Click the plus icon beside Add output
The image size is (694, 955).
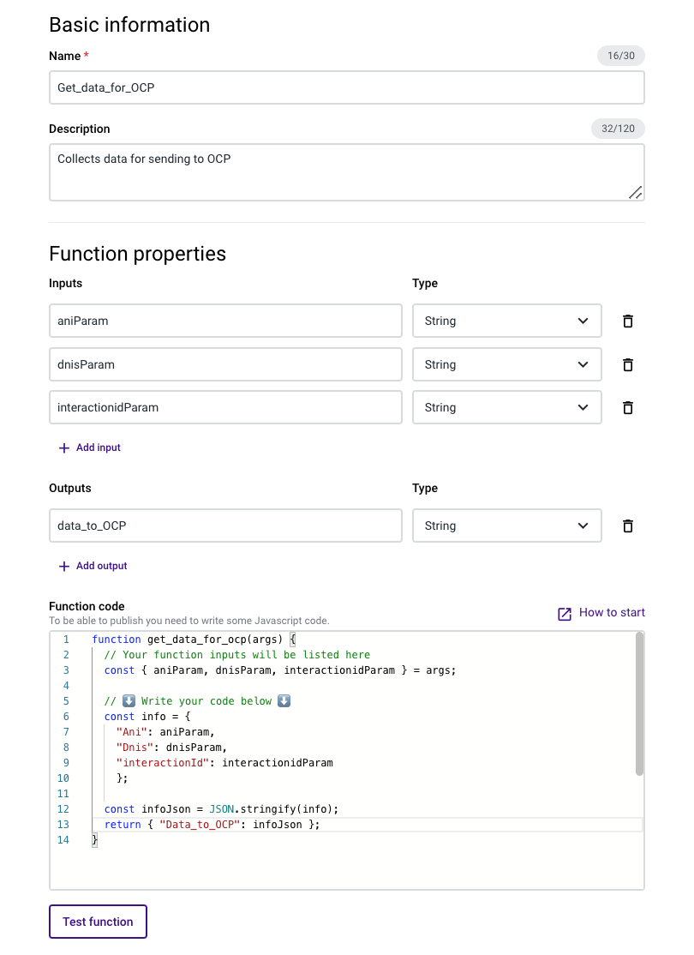[63, 566]
